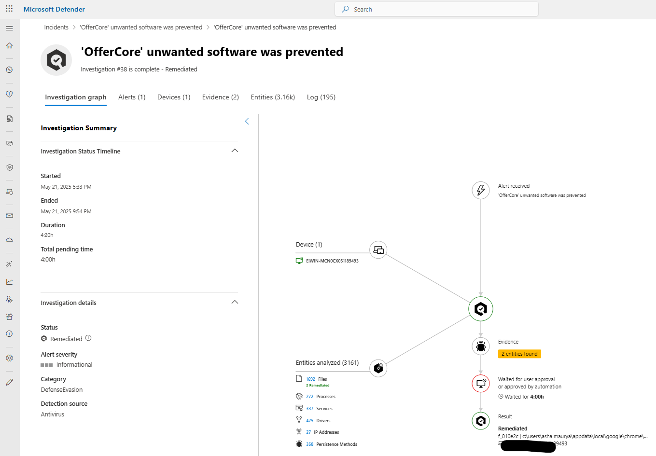
Task: Open the cloud apps sidebar icon
Action: pos(9,240)
